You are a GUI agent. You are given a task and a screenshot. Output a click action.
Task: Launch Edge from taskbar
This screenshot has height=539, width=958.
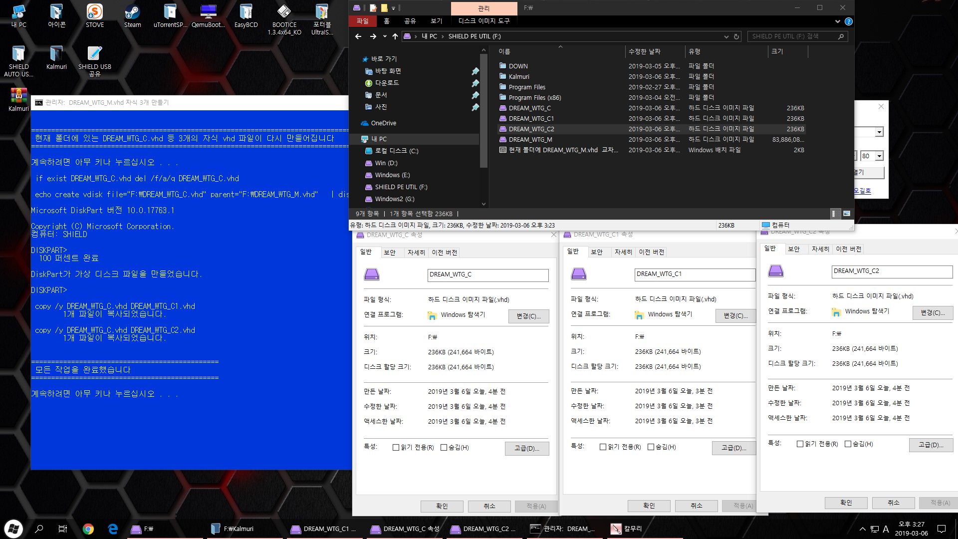[x=113, y=529]
